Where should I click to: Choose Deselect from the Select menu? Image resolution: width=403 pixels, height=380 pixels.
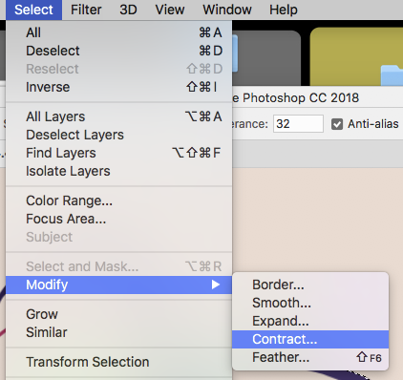tap(118, 51)
